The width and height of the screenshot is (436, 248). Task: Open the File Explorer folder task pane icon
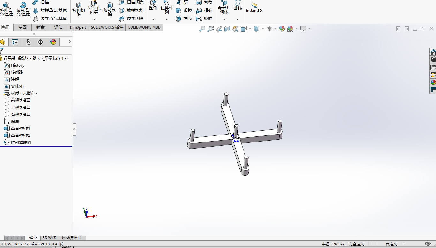click(x=433, y=67)
